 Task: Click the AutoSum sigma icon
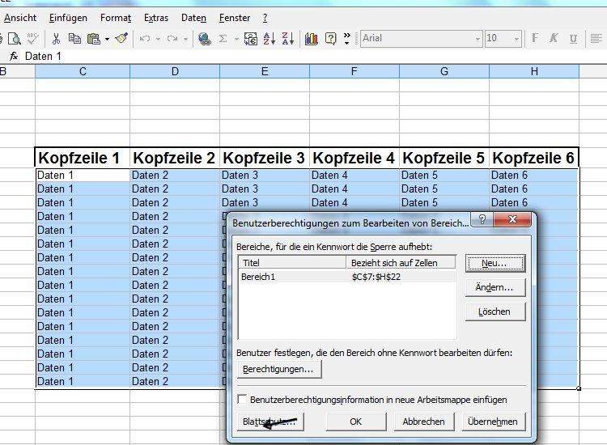click(x=223, y=38)
